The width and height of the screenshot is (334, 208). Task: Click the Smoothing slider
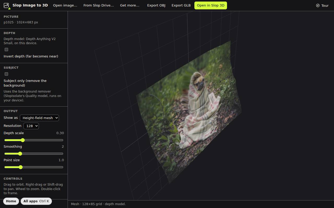34,154
